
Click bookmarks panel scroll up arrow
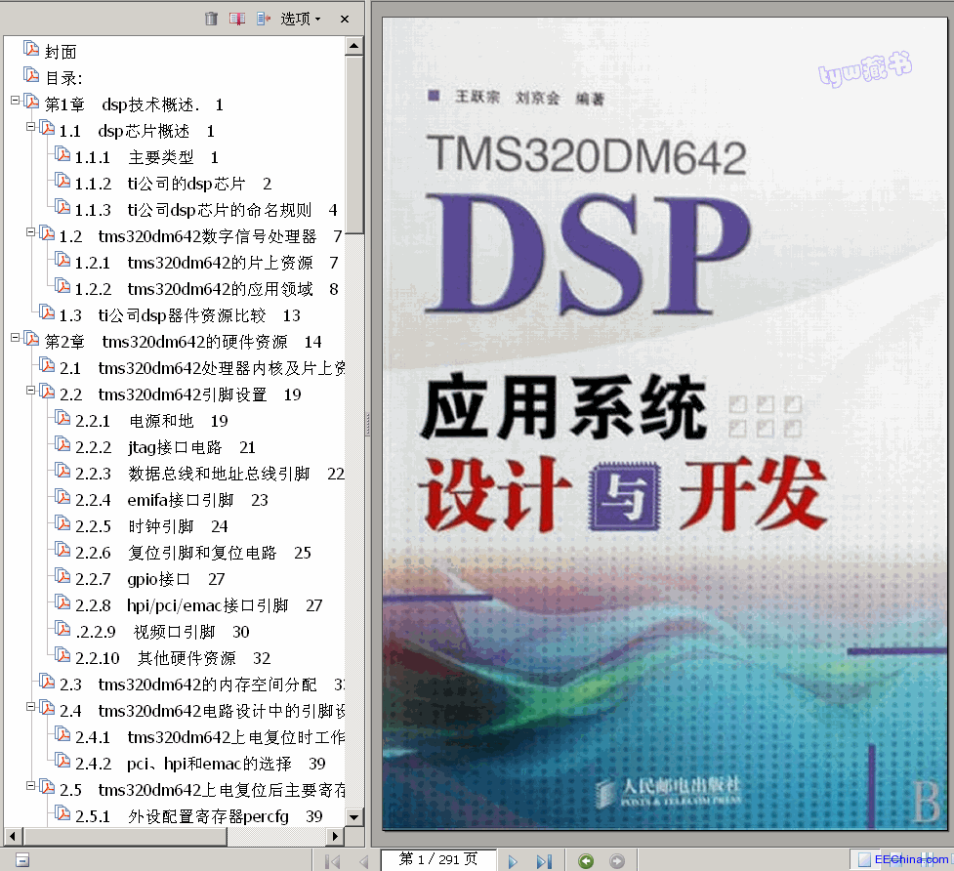click(354, 46)
